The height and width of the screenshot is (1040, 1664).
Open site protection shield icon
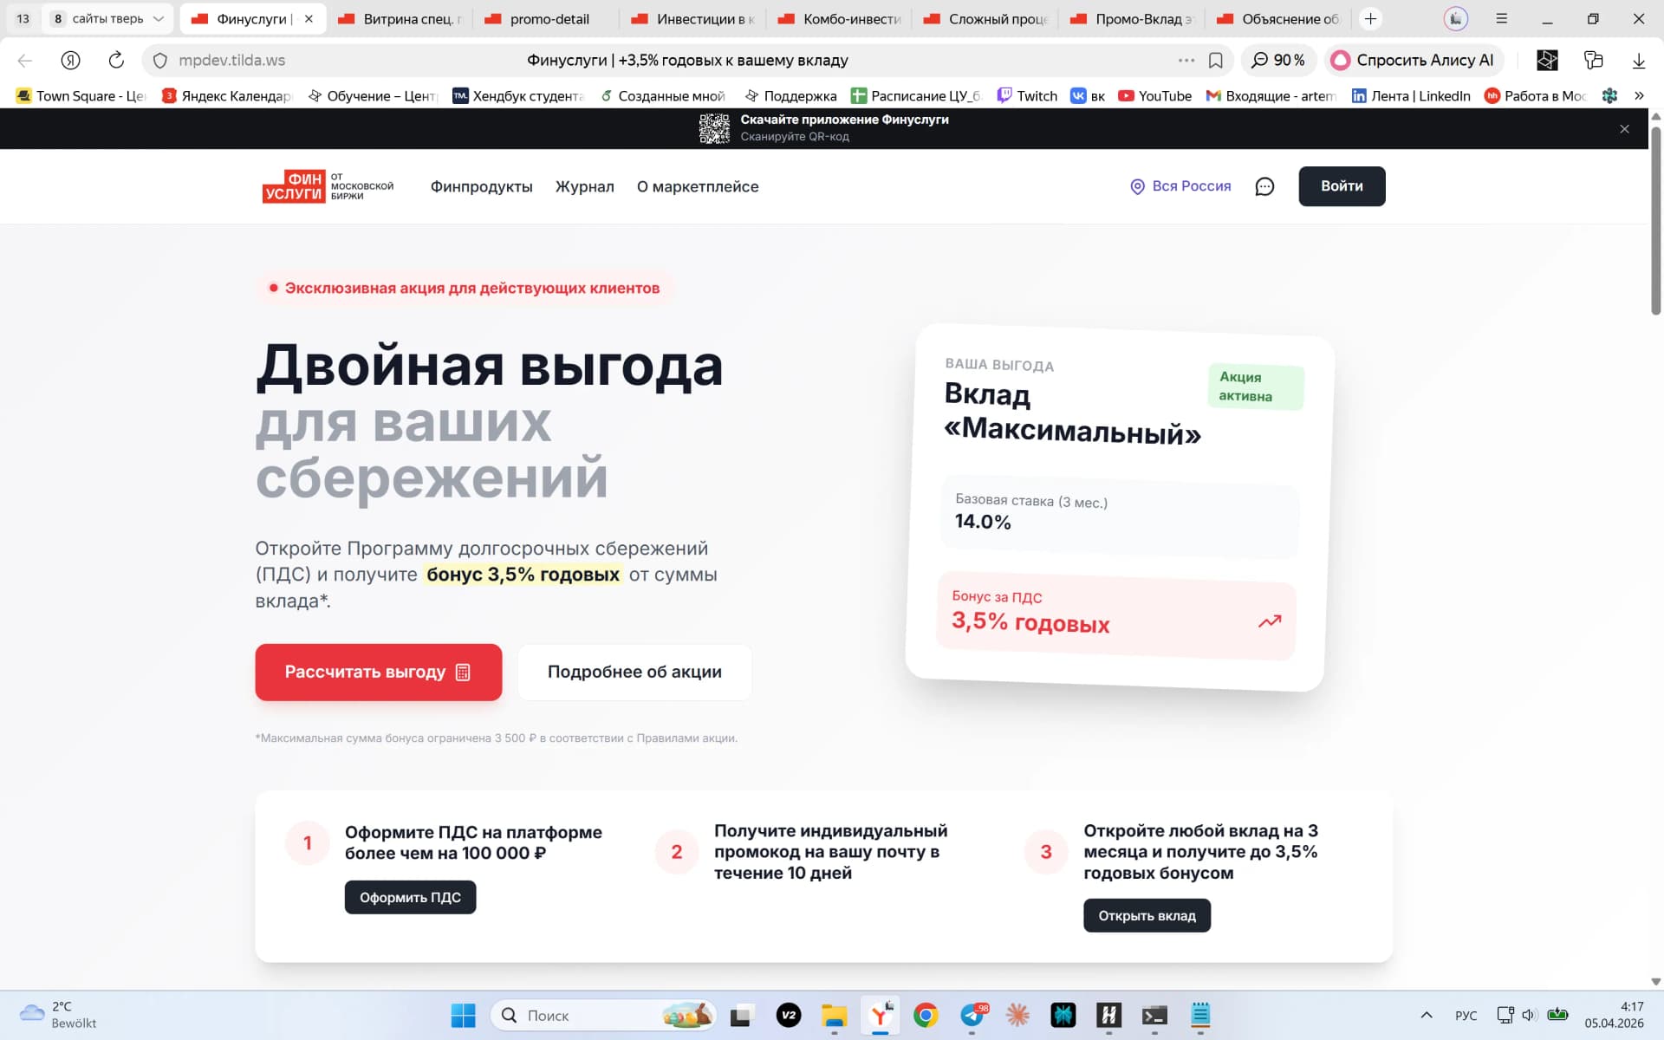tap(159, 61)
